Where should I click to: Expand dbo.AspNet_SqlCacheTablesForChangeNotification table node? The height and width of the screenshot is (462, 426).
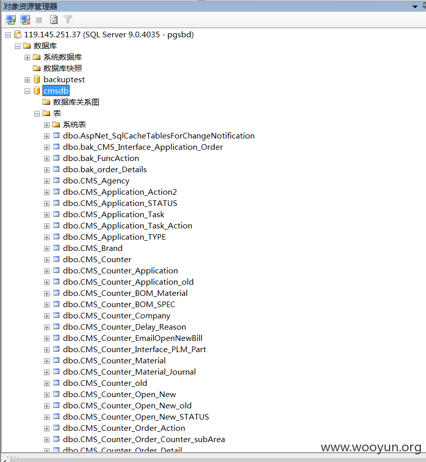coord(47,136)
